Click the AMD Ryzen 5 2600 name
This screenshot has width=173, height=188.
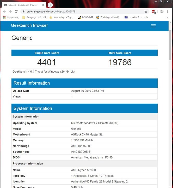coord(83,170)
